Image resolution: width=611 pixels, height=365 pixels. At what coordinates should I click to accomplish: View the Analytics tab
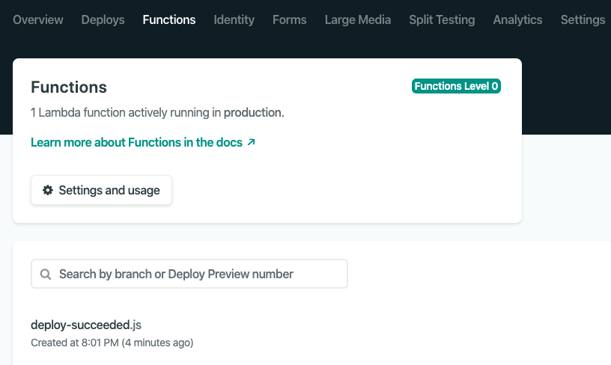[517, 19]
